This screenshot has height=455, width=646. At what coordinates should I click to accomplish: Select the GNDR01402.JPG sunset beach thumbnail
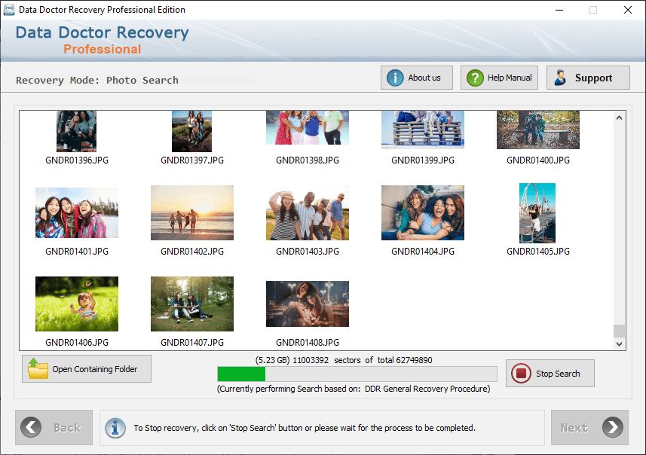(192, 213)
